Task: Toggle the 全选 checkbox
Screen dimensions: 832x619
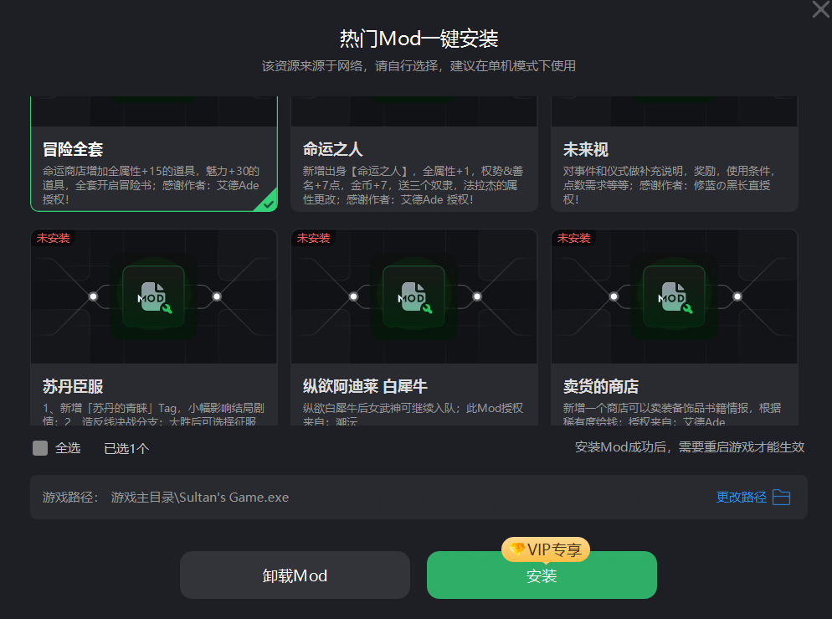Action: point(40,448)
